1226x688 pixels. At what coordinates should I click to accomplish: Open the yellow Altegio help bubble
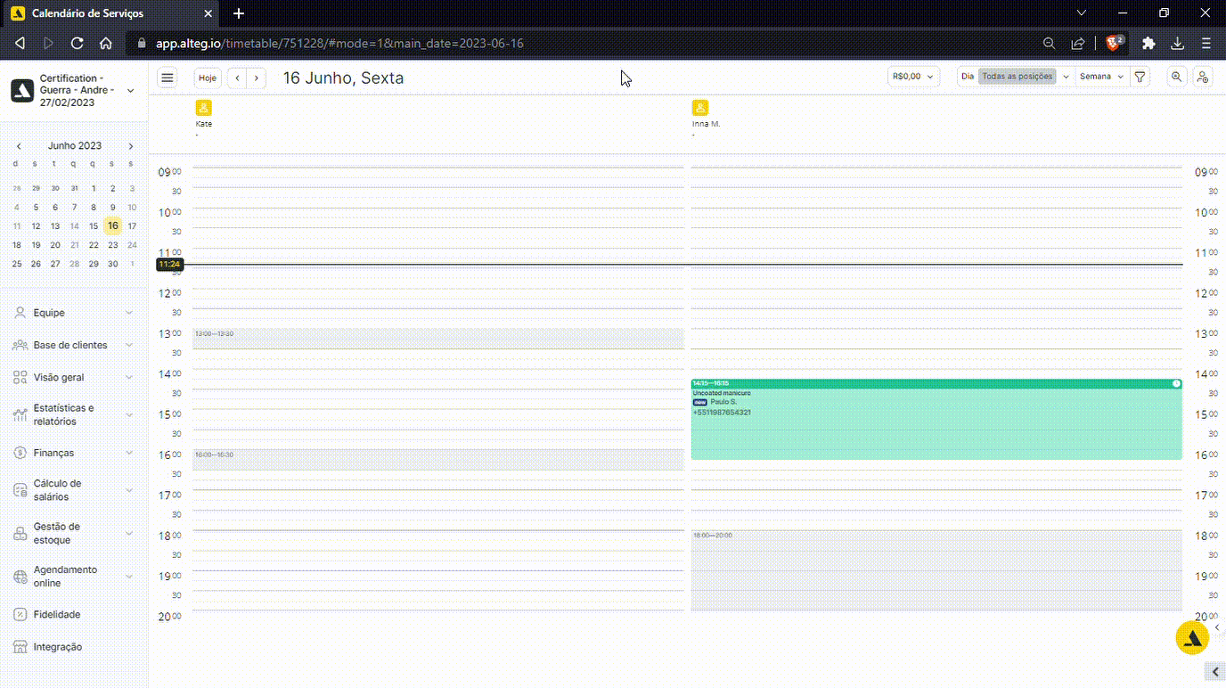[x=1192, y=638]
